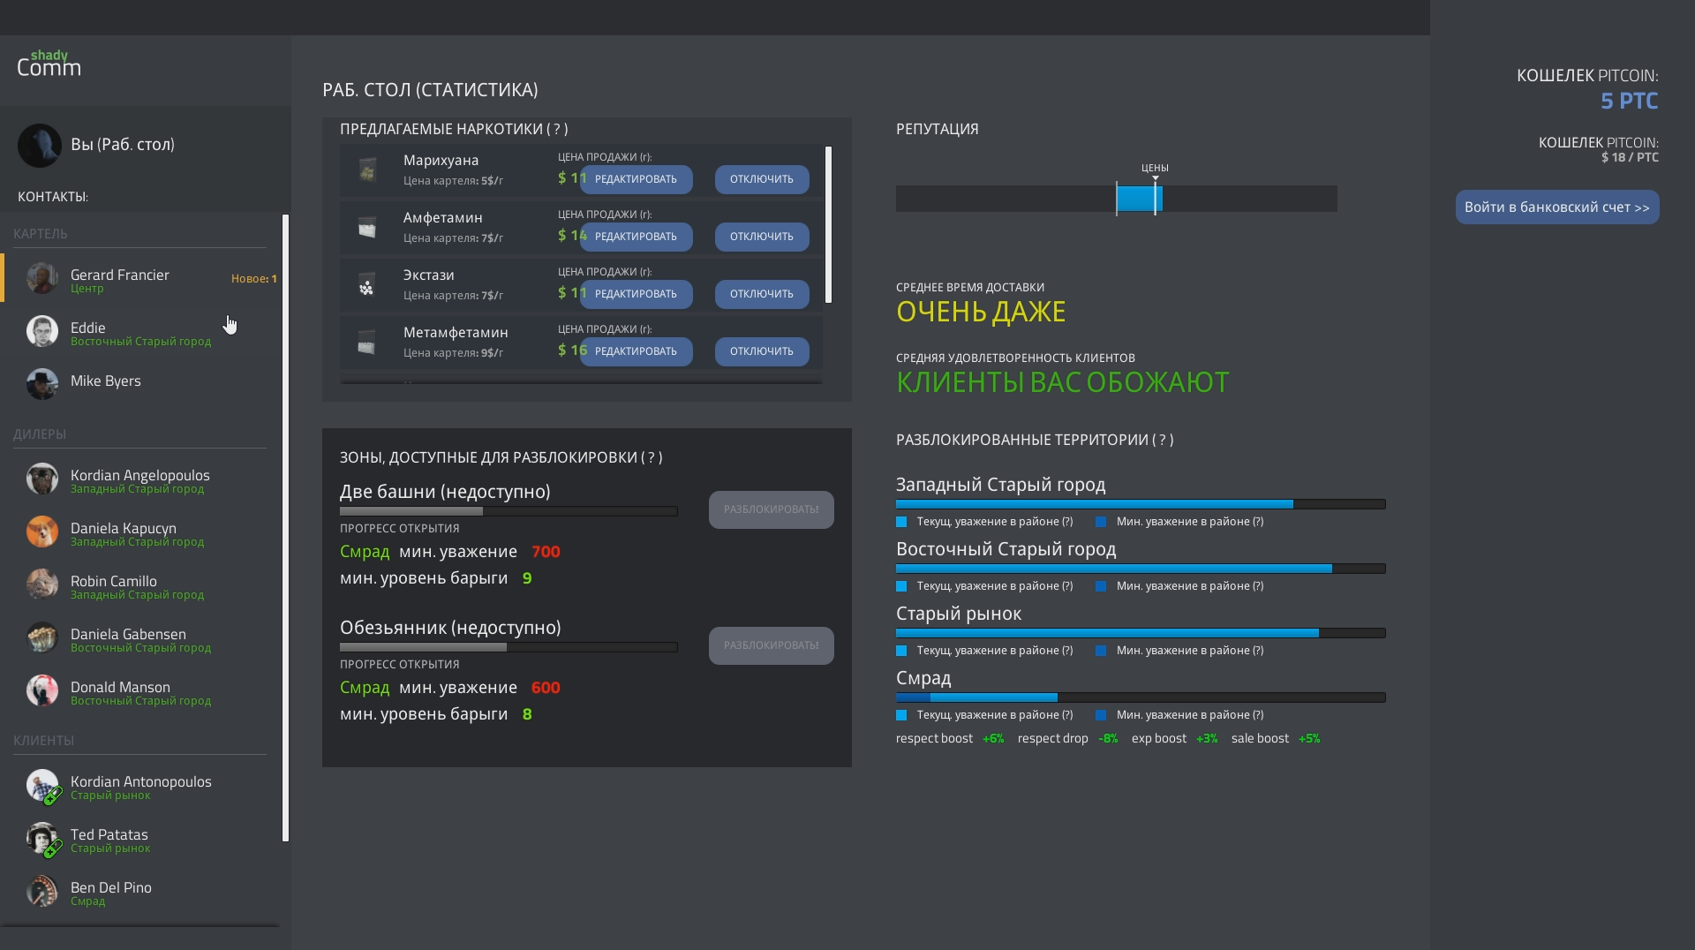Toggle off Amphetamine via its Отключить button
The image size is (1695, 950).
[x=761, y=237]
